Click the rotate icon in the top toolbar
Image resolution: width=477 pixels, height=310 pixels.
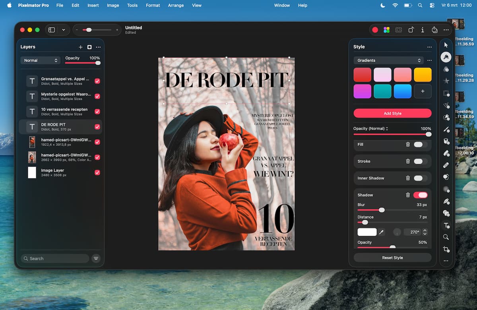[x=411, y=30]
